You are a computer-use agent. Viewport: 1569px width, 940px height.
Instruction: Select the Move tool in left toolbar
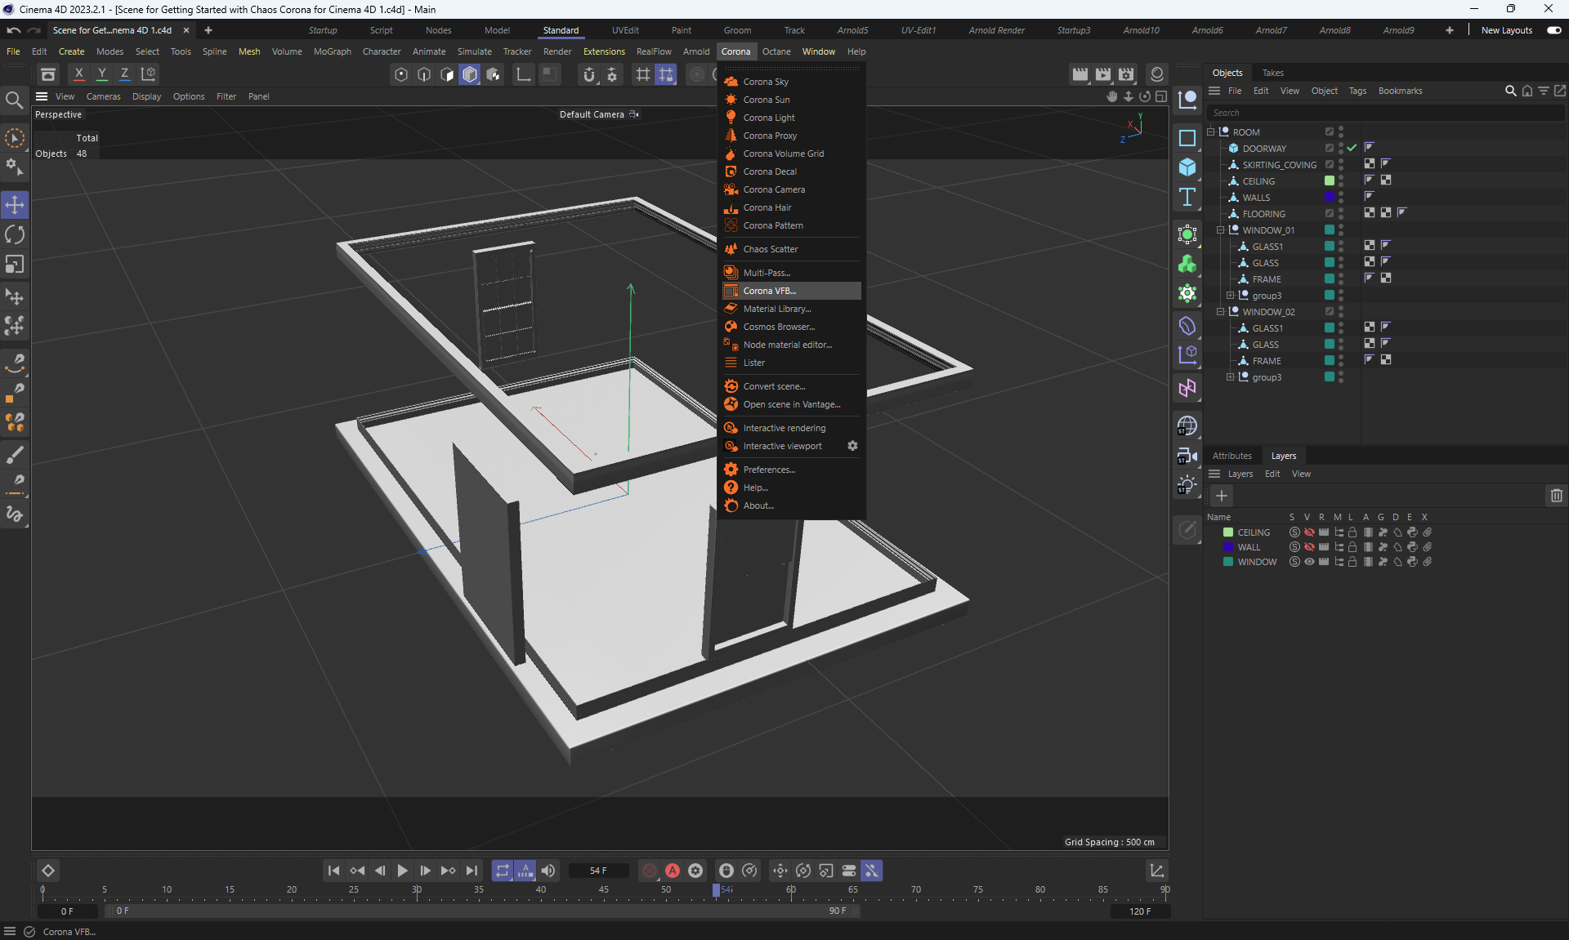tap(15, 204)
